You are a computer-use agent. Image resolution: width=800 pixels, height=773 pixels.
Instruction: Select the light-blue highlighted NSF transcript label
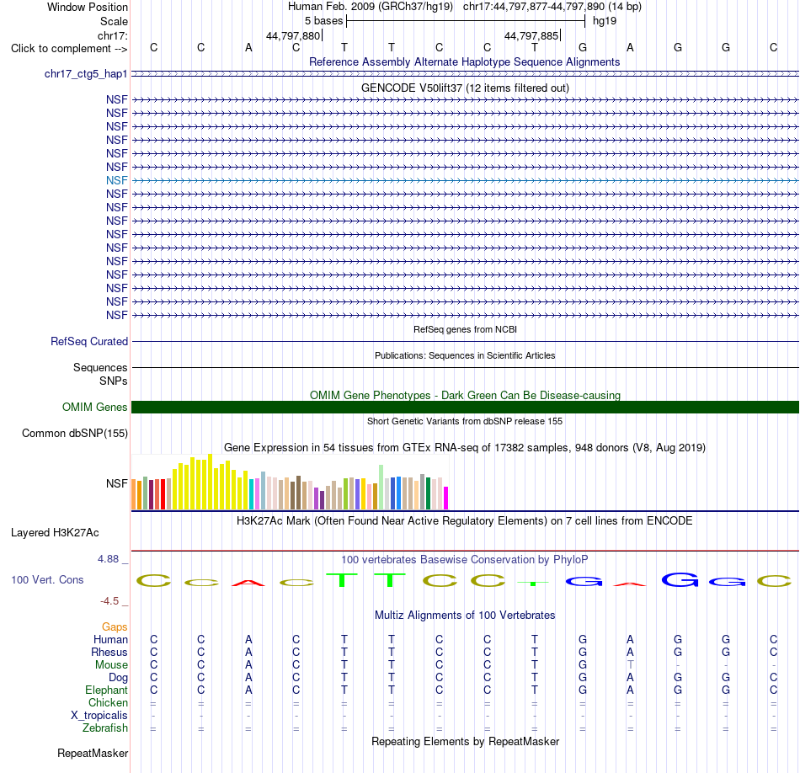pos(117,181)
